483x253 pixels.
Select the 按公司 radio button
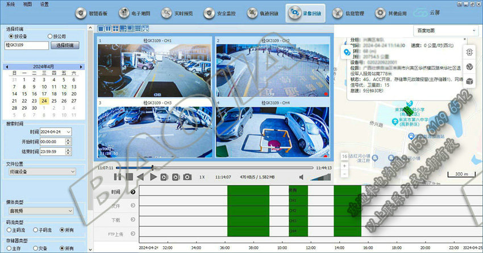pyautogui.click(x=50, y=36)
